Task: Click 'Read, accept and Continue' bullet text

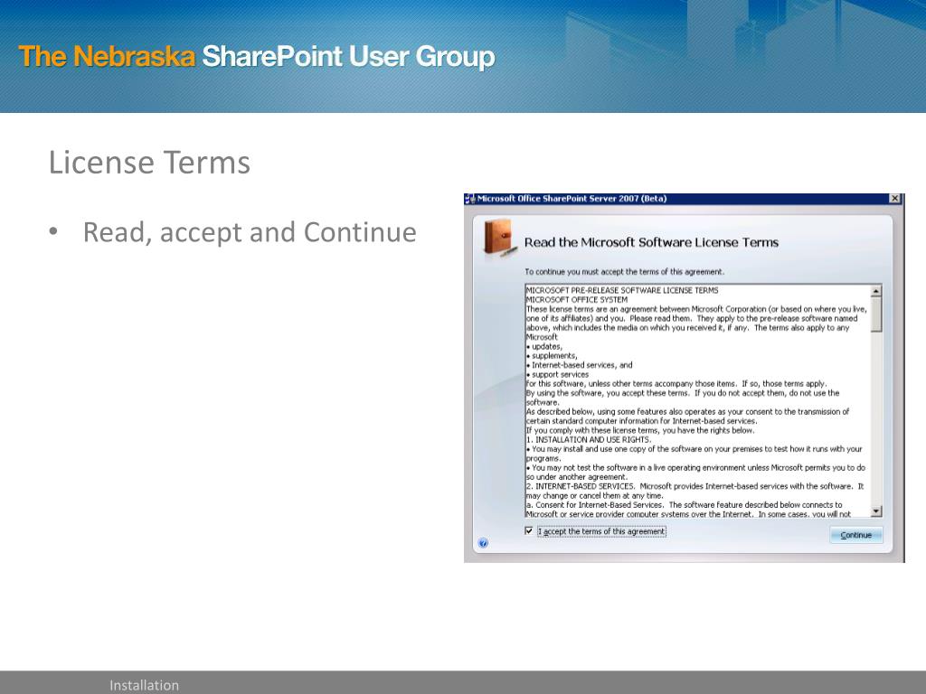Action: point(250,232)
